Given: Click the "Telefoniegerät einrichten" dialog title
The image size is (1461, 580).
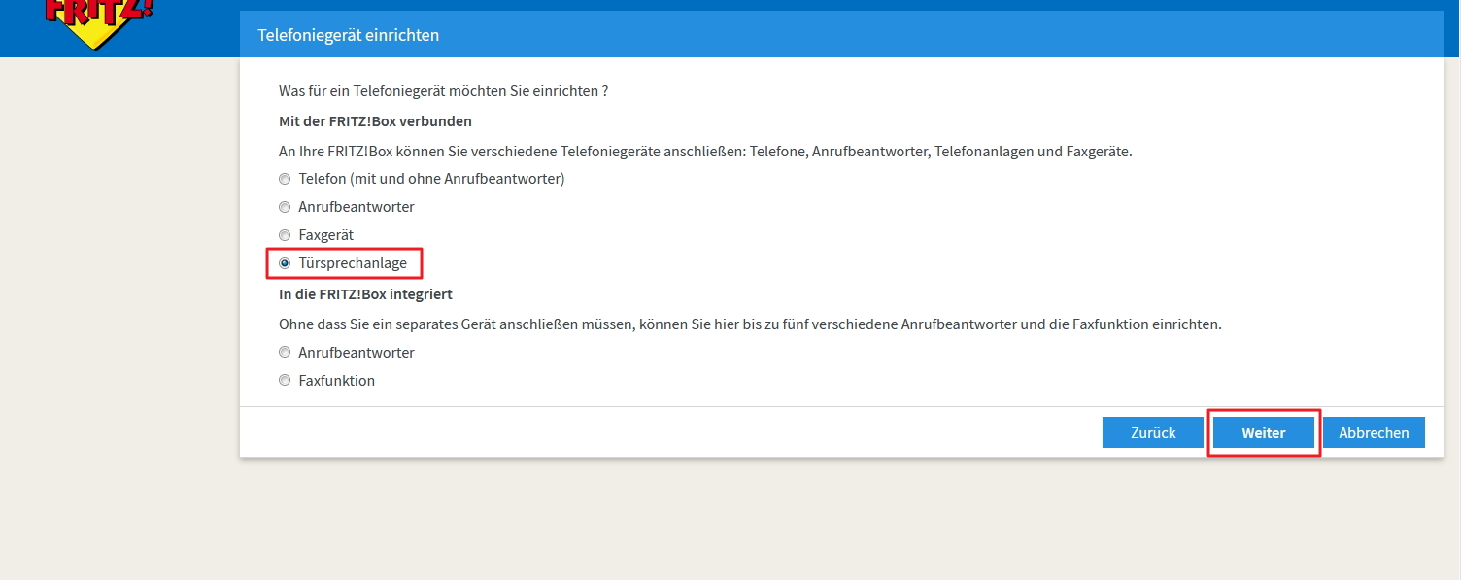Looking at the screenshot, I should click(x=348, y=35).
